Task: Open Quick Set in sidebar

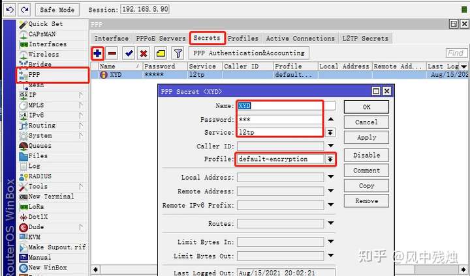Action: 46,24
